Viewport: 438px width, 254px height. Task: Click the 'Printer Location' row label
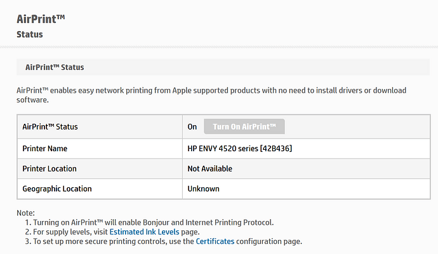click(50, 169)
